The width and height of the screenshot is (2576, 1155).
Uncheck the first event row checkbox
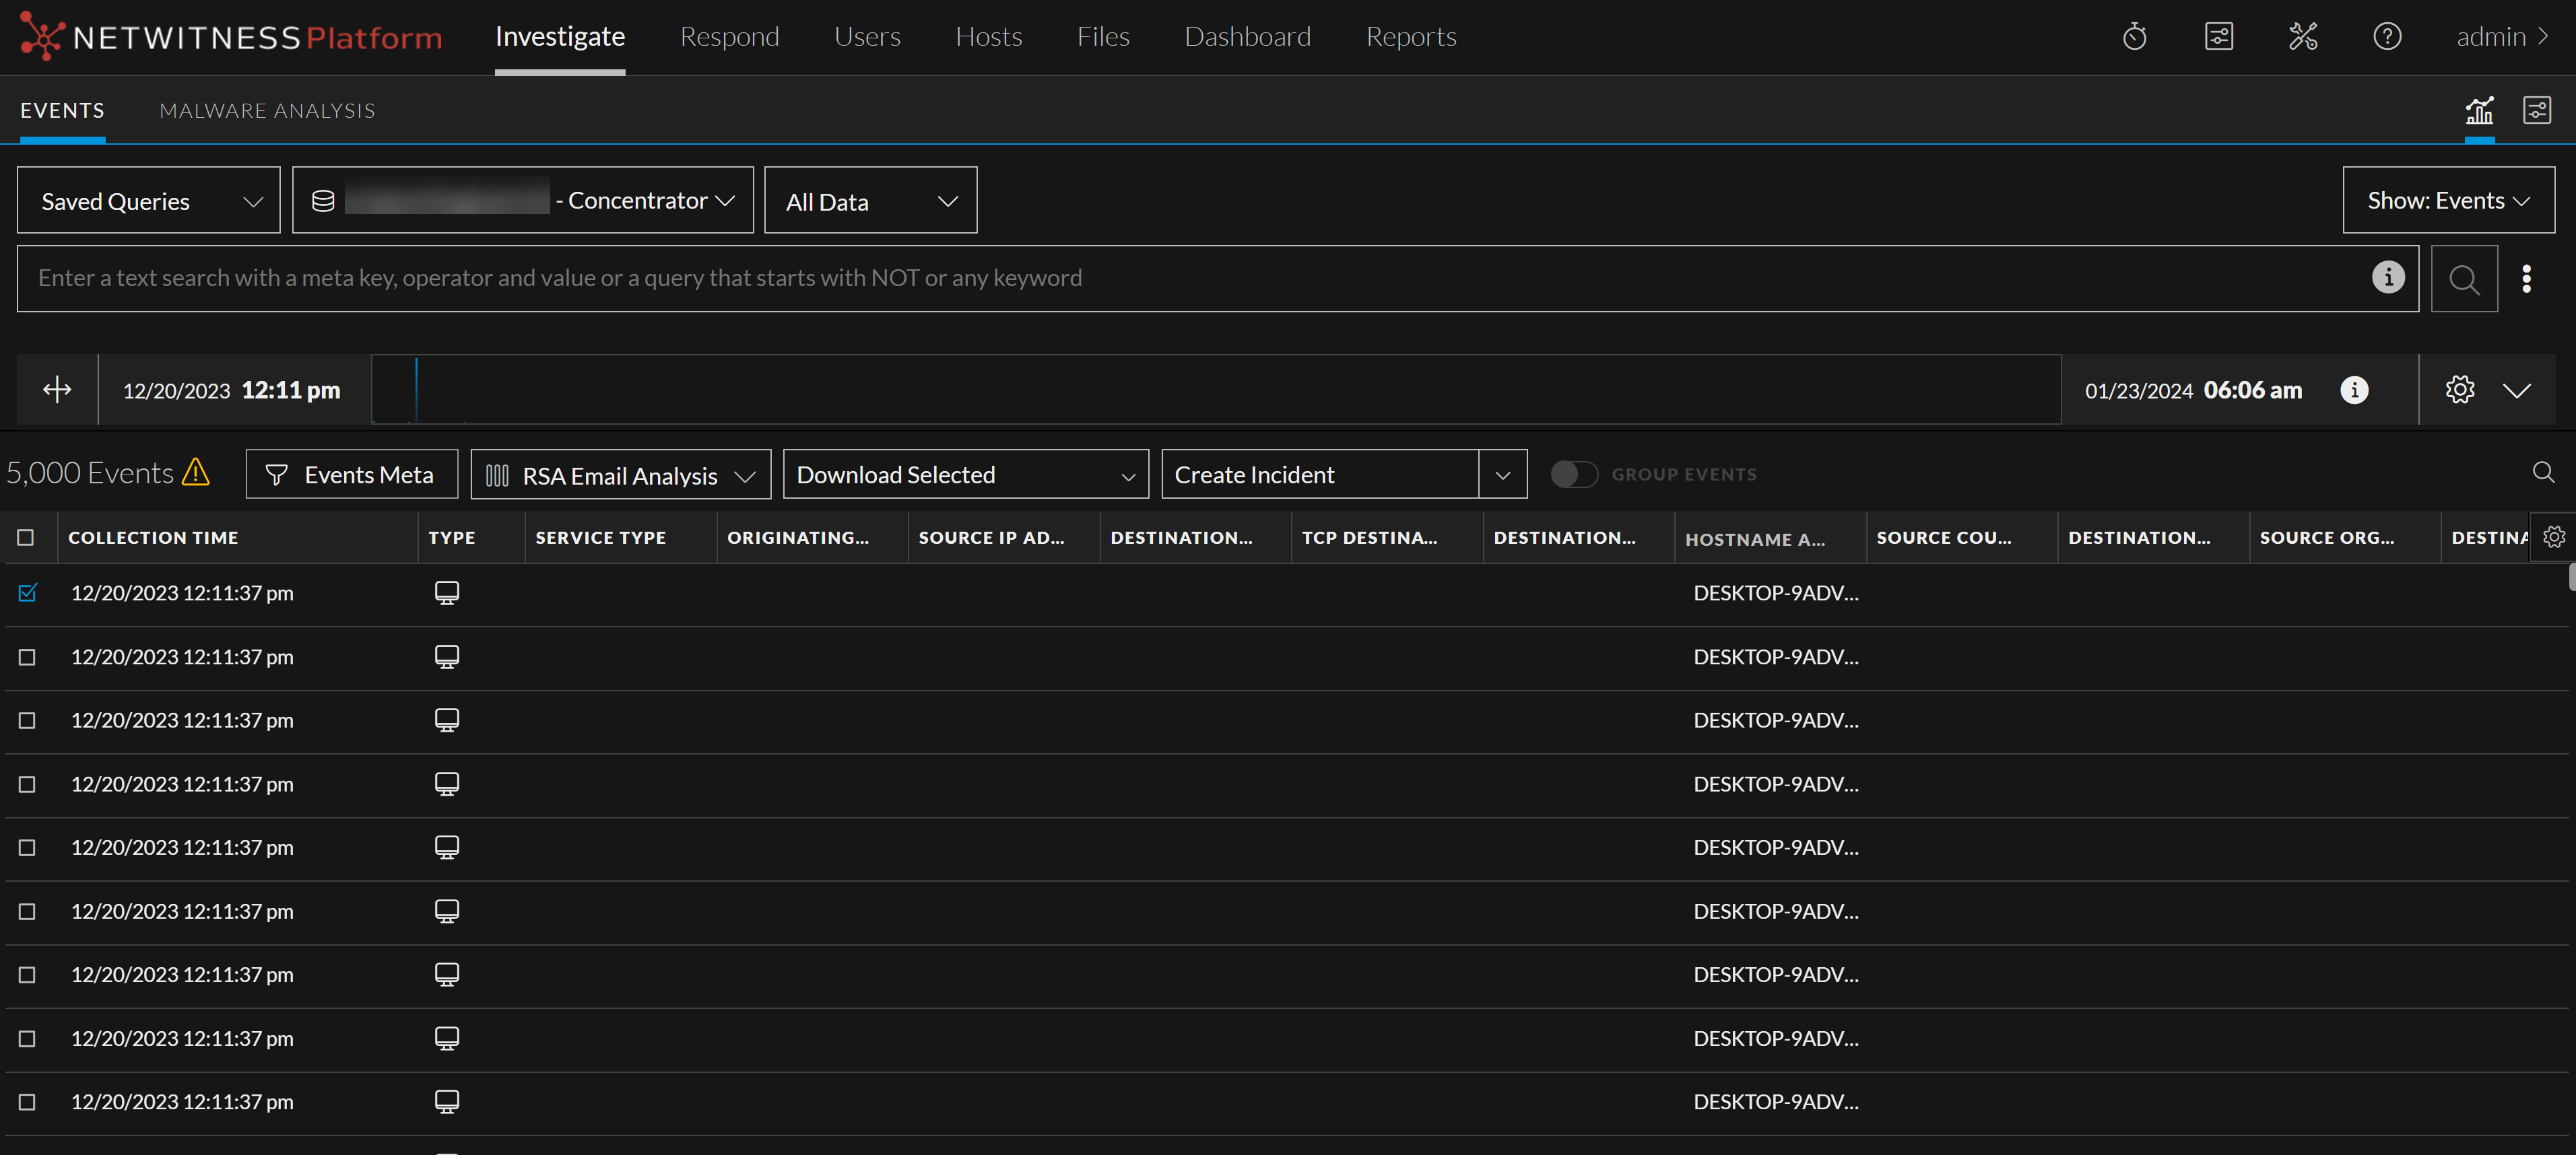(27, 592)
